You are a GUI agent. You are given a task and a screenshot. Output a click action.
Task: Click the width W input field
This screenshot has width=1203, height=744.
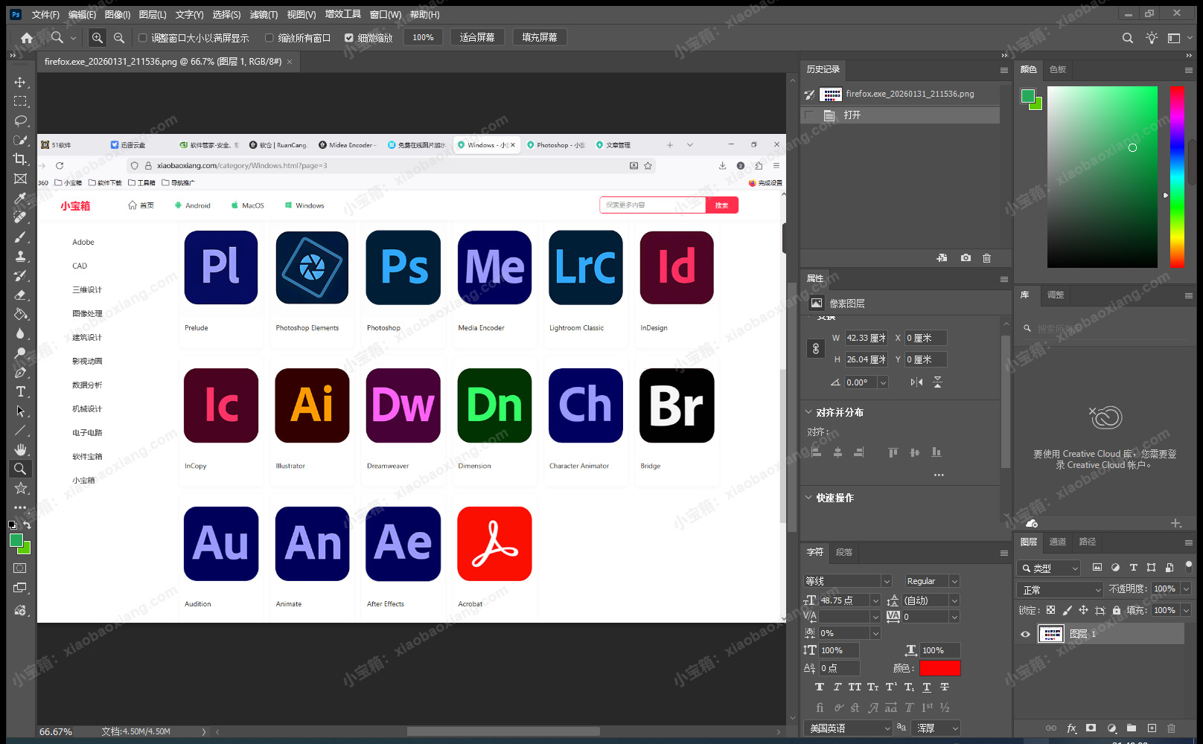tap(866, 338)
